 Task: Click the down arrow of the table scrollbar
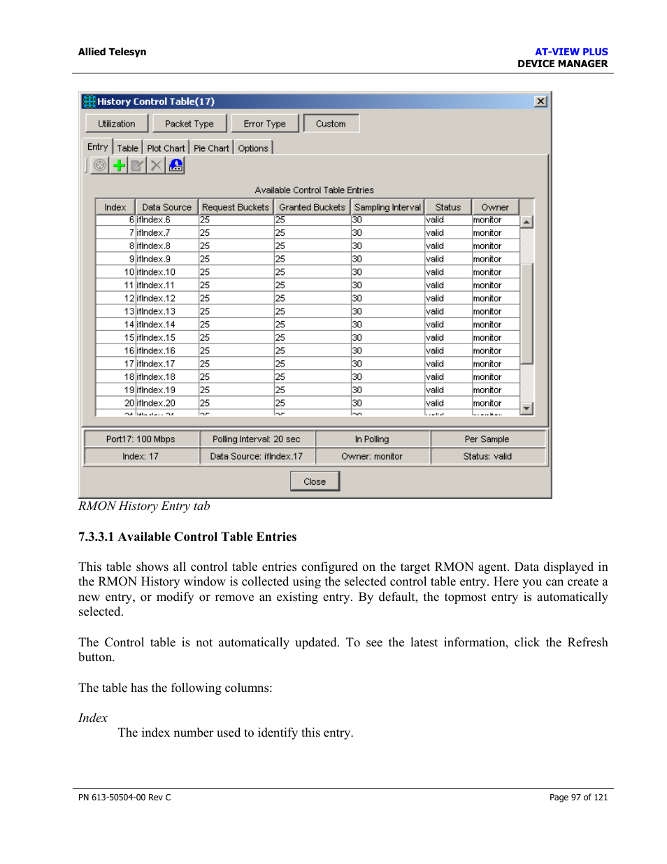click(x=527, y=409)
